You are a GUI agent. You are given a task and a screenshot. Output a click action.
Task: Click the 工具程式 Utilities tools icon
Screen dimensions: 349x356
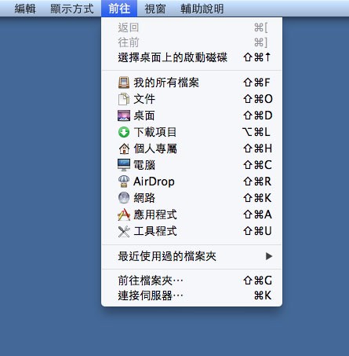coord(124,231)
